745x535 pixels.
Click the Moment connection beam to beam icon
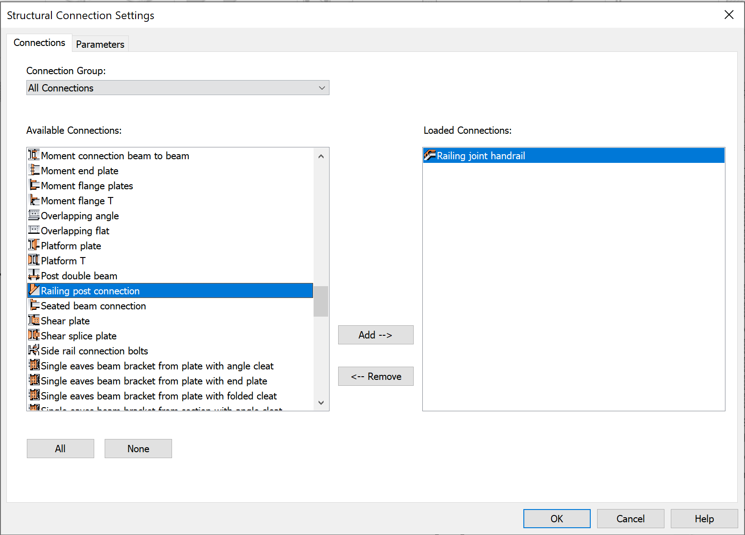(34, 155)
